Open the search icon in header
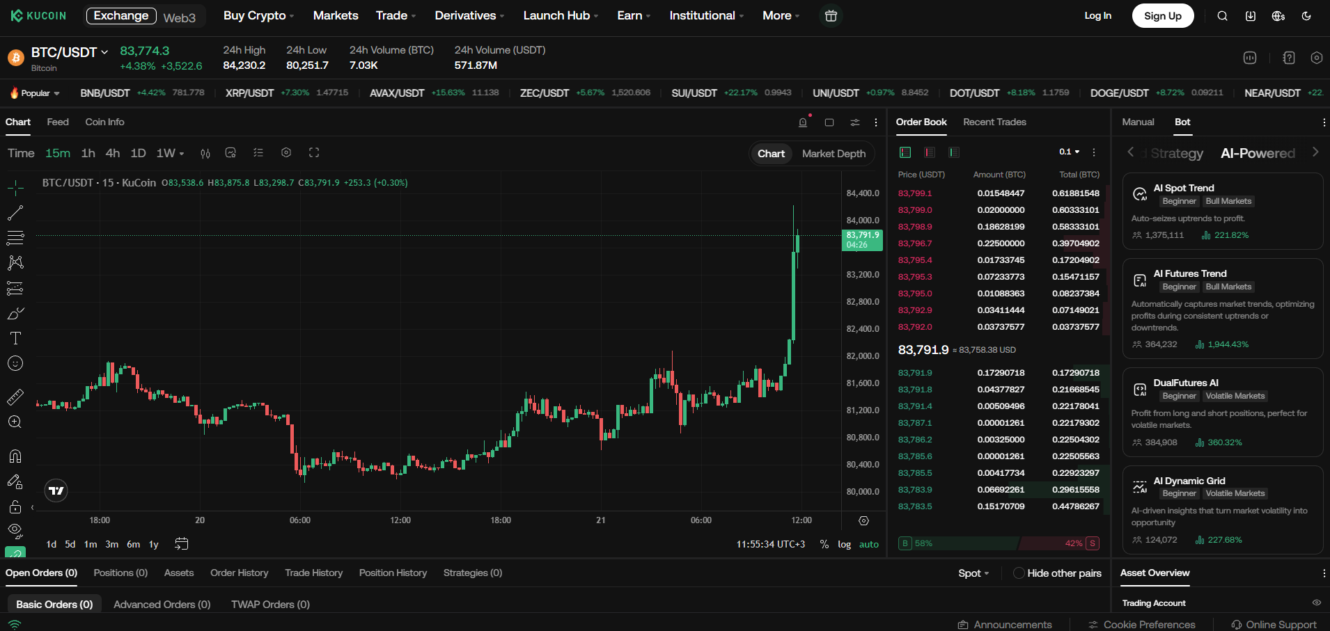 (x=1222, y=16)
